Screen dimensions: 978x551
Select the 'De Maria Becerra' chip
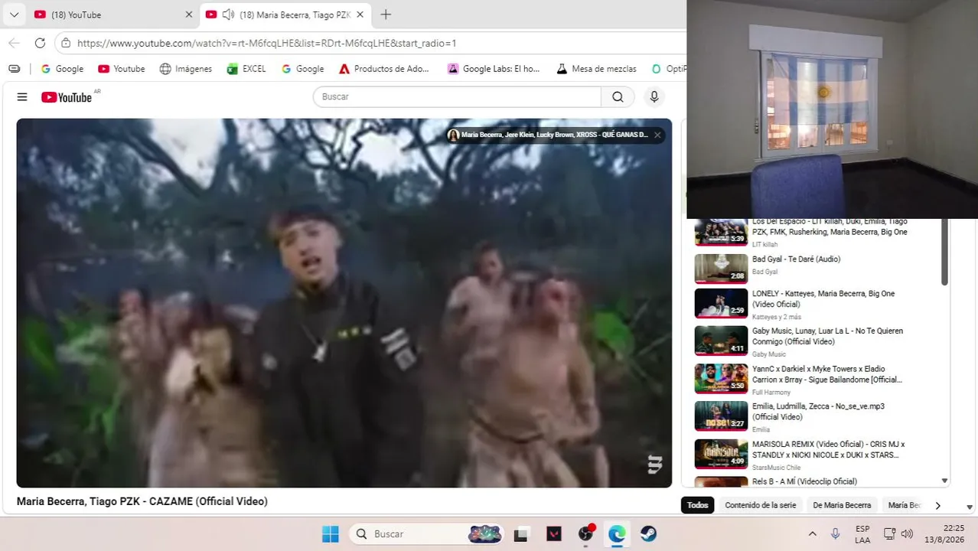842,505
